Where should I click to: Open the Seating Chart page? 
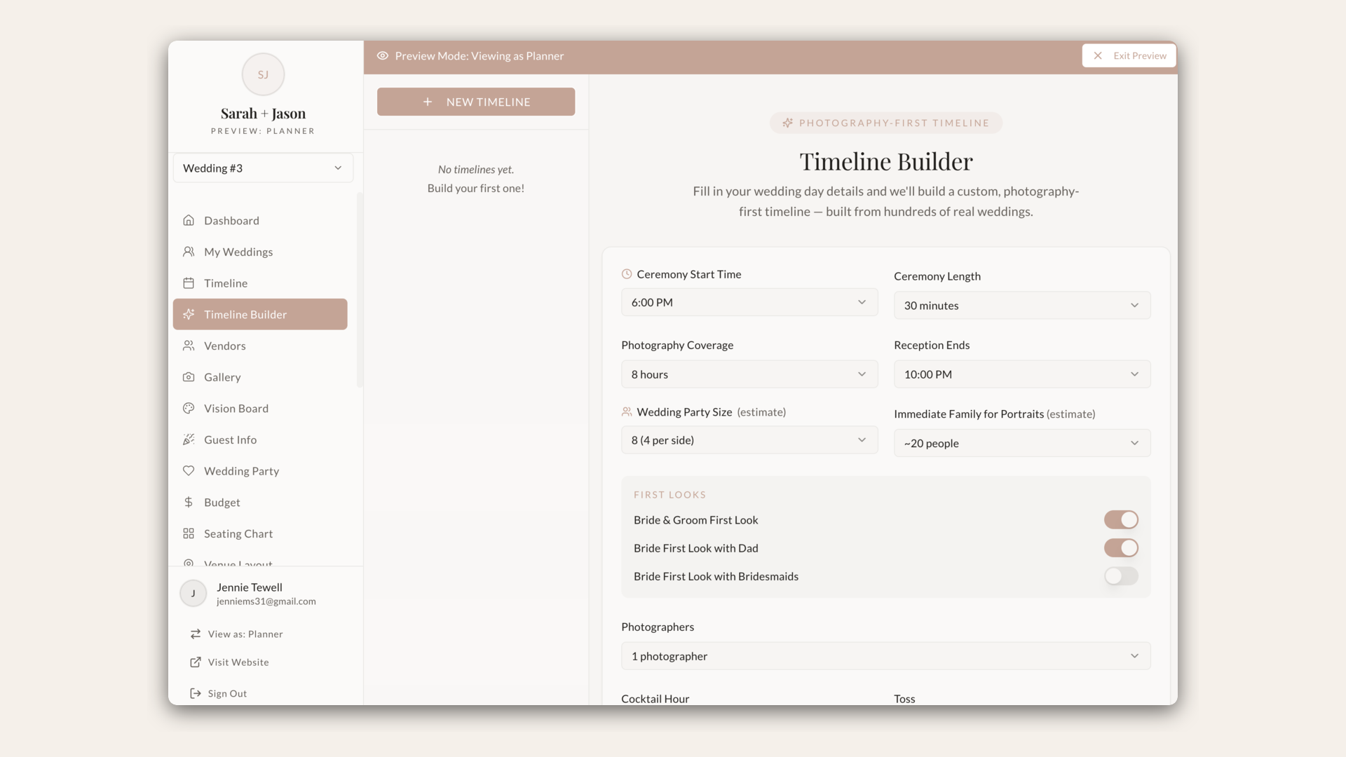click(260, 533)
